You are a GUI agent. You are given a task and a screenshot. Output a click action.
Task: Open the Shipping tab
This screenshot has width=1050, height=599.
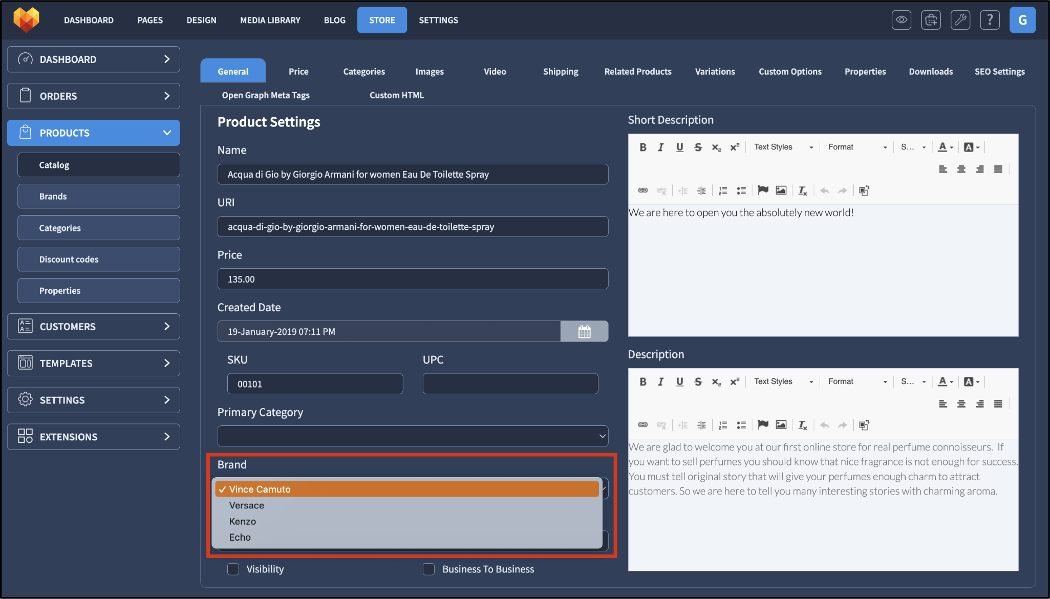[x=561, y=72]
